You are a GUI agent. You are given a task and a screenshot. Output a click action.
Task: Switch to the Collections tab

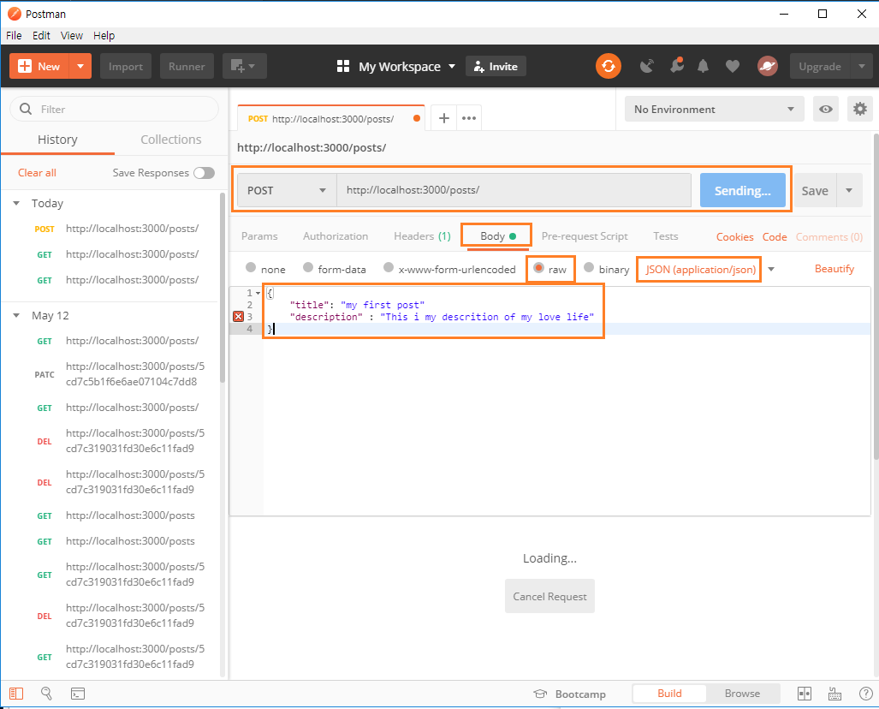[171, 140]
